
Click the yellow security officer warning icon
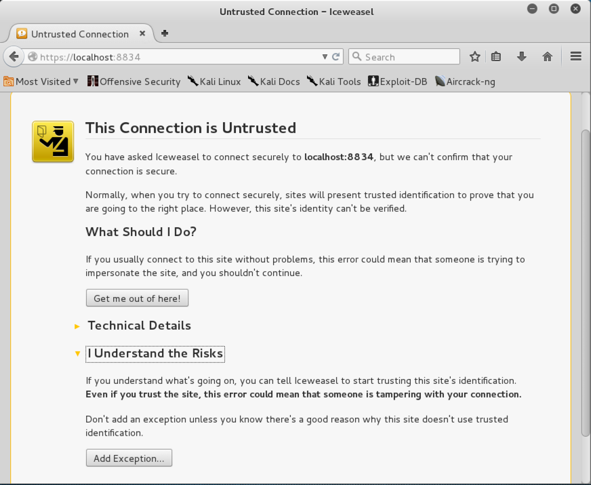point(53,142)
